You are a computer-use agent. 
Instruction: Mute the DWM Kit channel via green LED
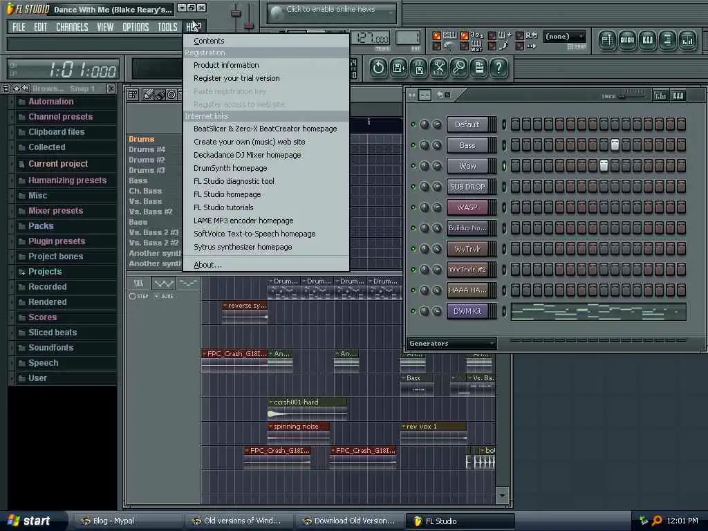413,311
